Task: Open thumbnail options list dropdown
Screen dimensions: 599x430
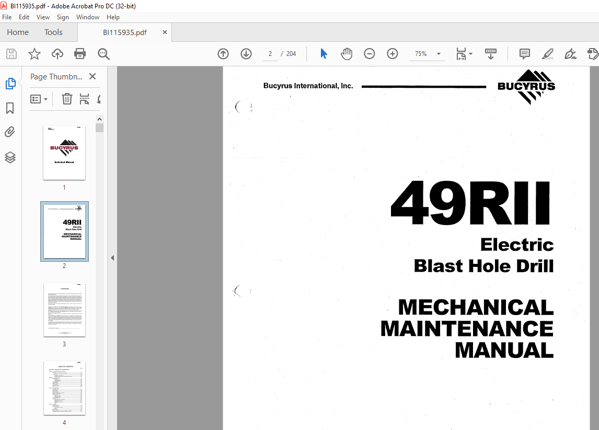Action: click(39, 99)
